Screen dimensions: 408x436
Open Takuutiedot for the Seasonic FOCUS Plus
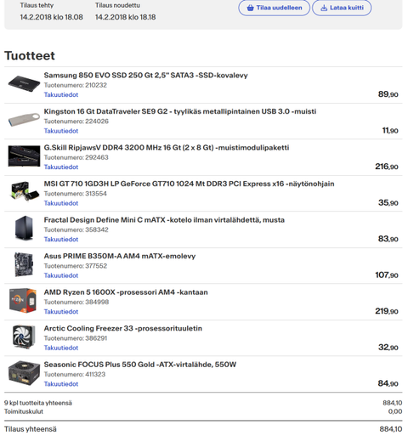pyautogui.click(x=61, y=384)
